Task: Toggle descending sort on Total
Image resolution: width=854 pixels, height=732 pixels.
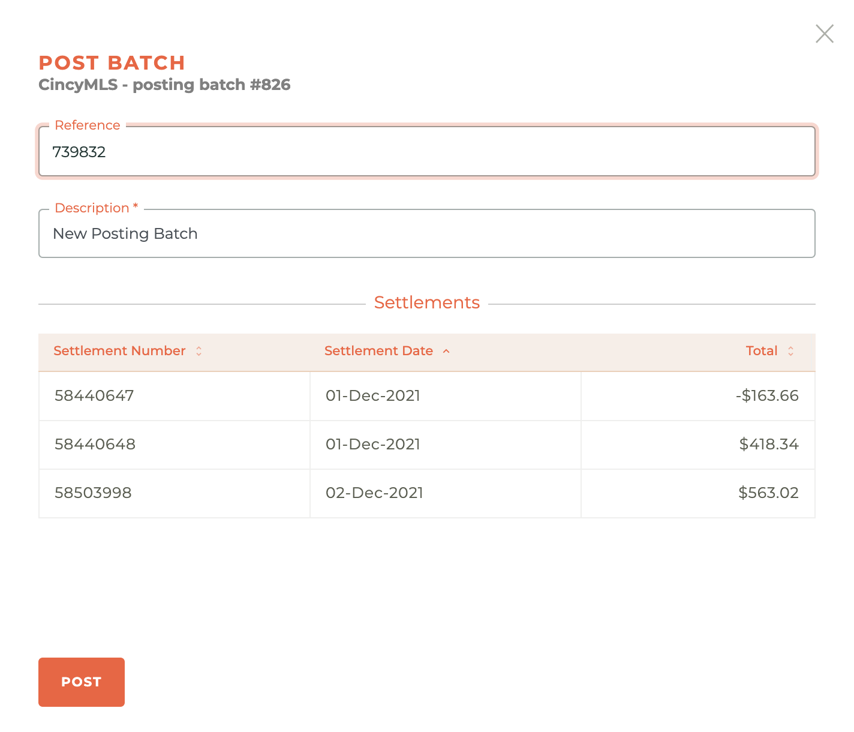Action: pos(790,351)
